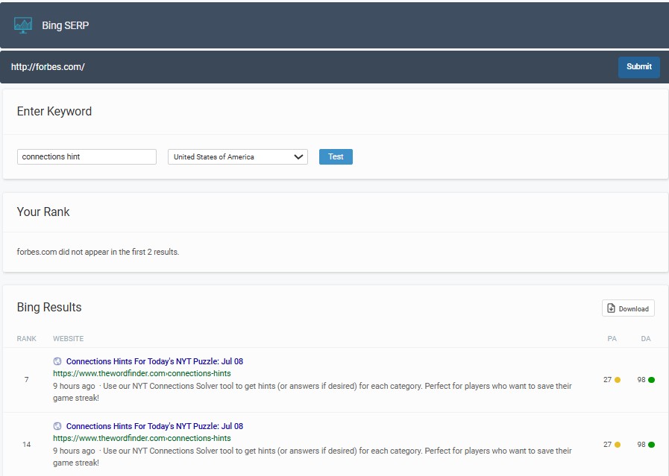Click the yellow PA dot for rank 14
This screenshot has height=476, width=669.
618,445
